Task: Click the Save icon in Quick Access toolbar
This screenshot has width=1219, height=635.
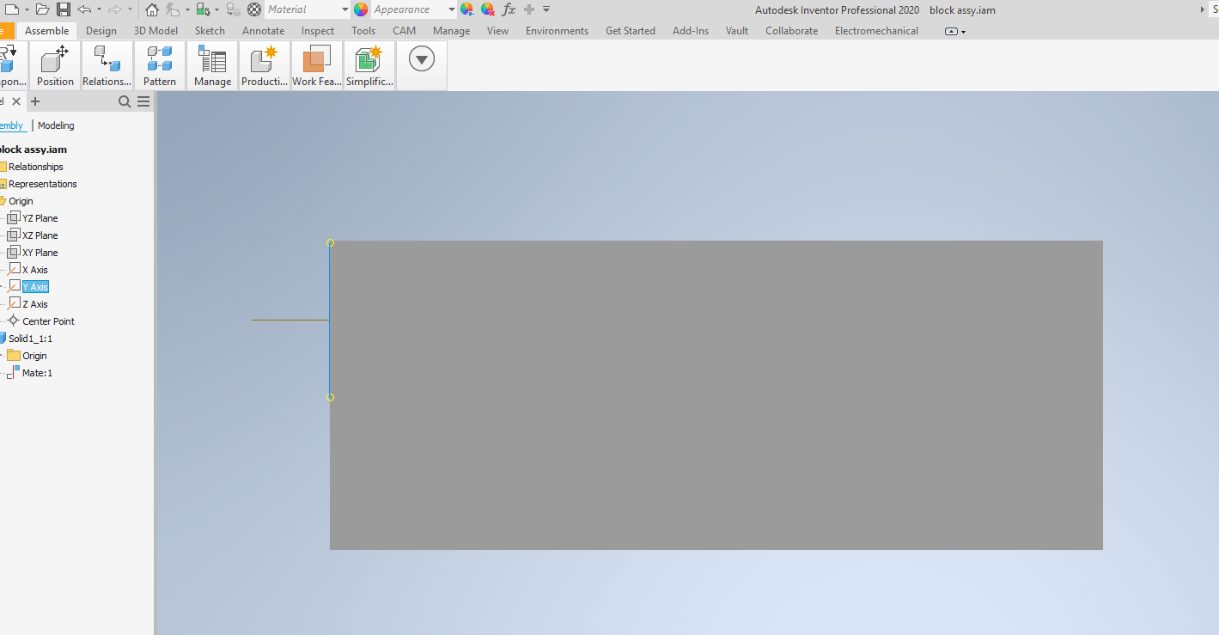Action: point(62,9)
